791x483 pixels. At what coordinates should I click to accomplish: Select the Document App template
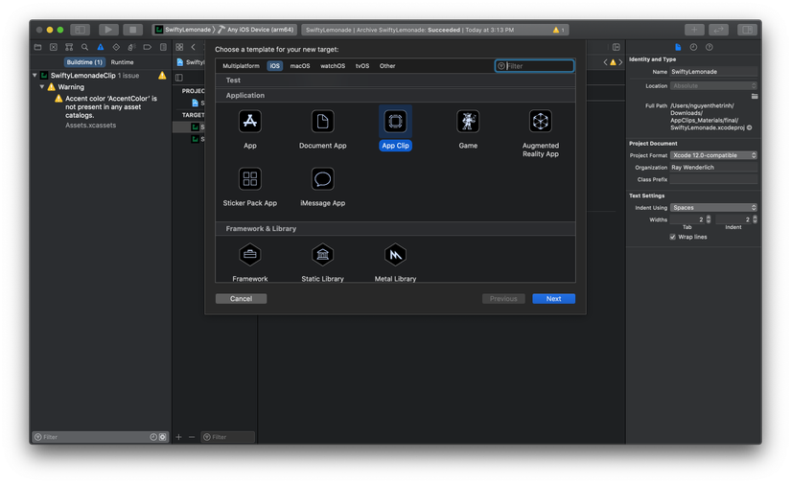coord(323,122)
